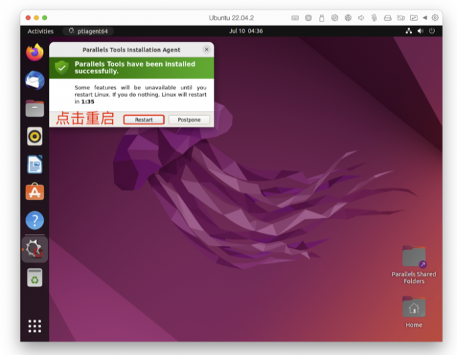The height and width of the screenshot is (355, 457).
Task: Open the clock showing Jul 10 04:36
Action: coord(246,31)
